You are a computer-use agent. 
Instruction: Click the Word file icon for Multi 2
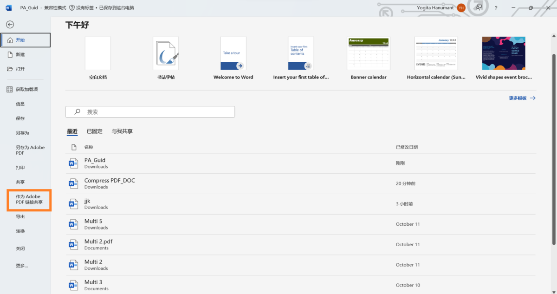click(73, 265)
